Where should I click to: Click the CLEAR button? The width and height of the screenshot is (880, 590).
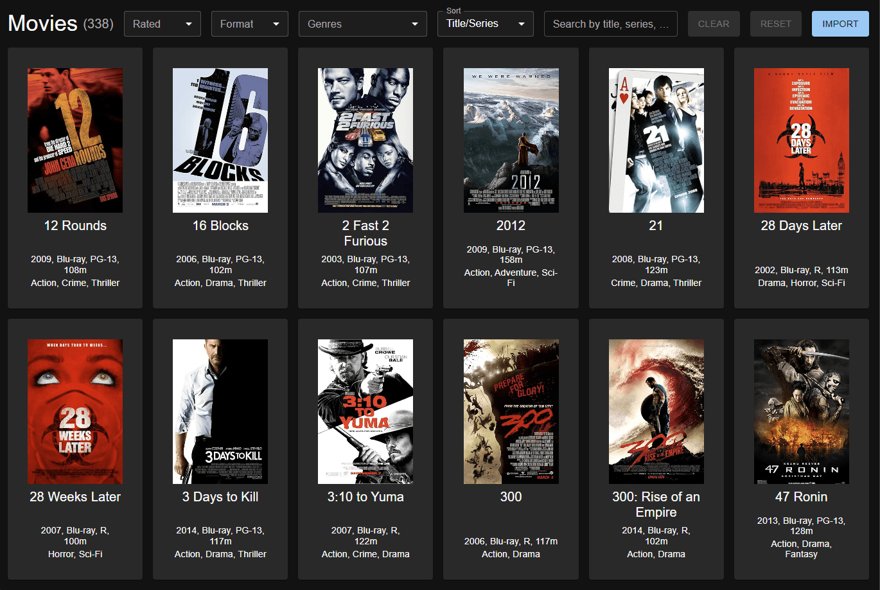[x=714, y=24]
